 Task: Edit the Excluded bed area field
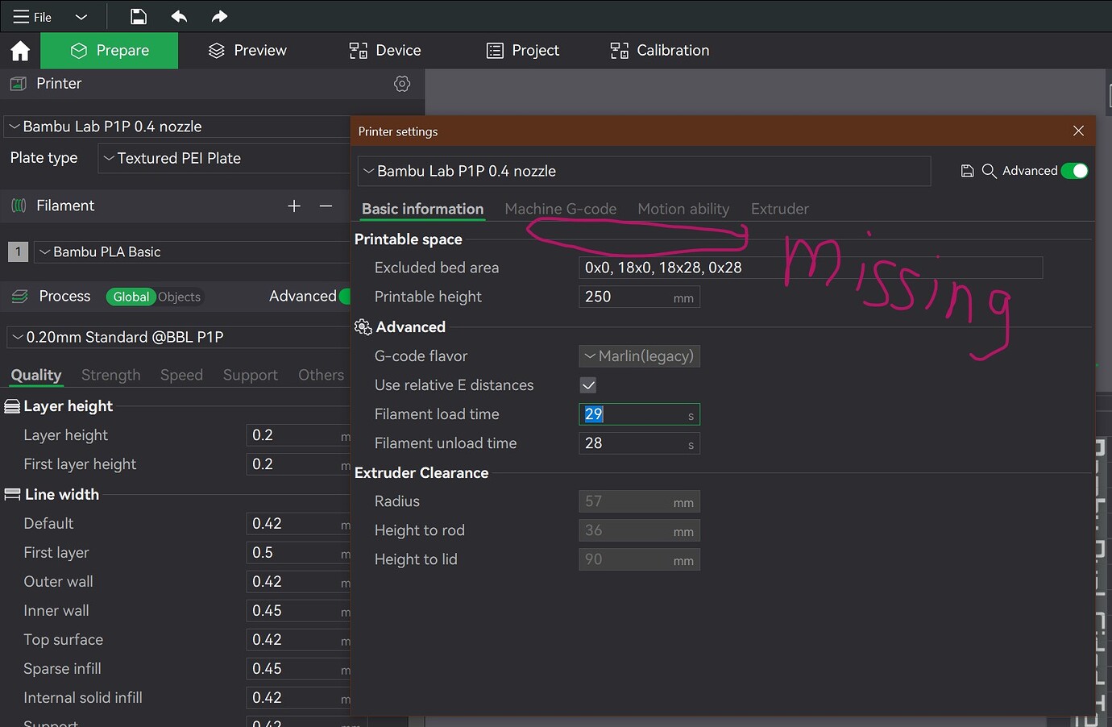click(x=811, y=268)
